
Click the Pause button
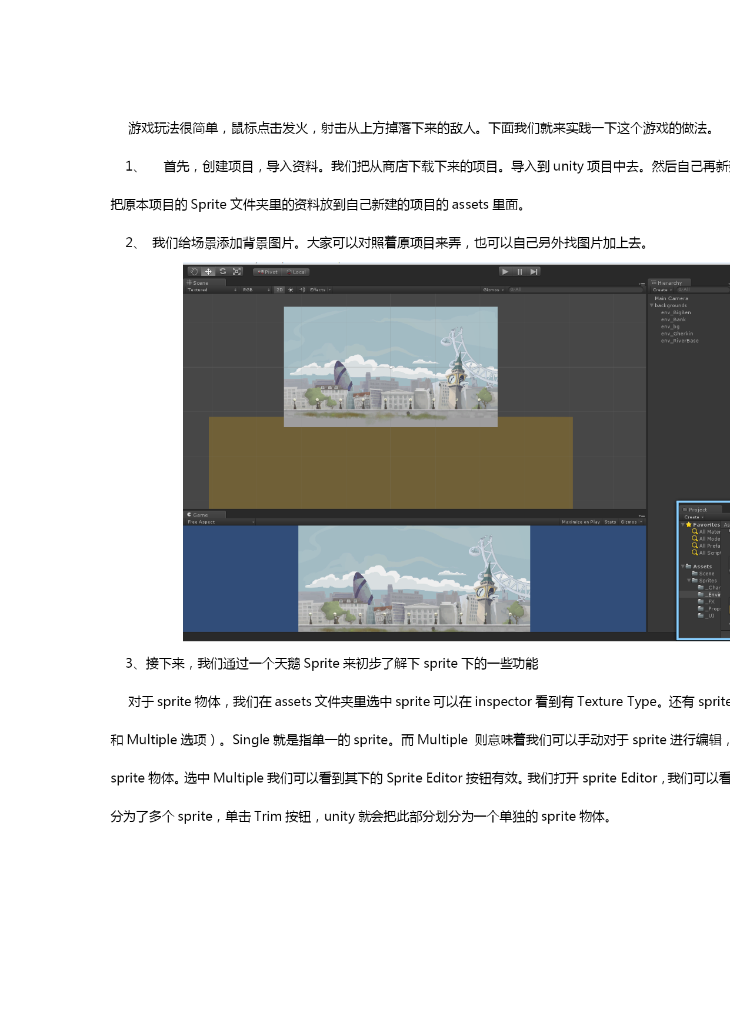point(519,271)
